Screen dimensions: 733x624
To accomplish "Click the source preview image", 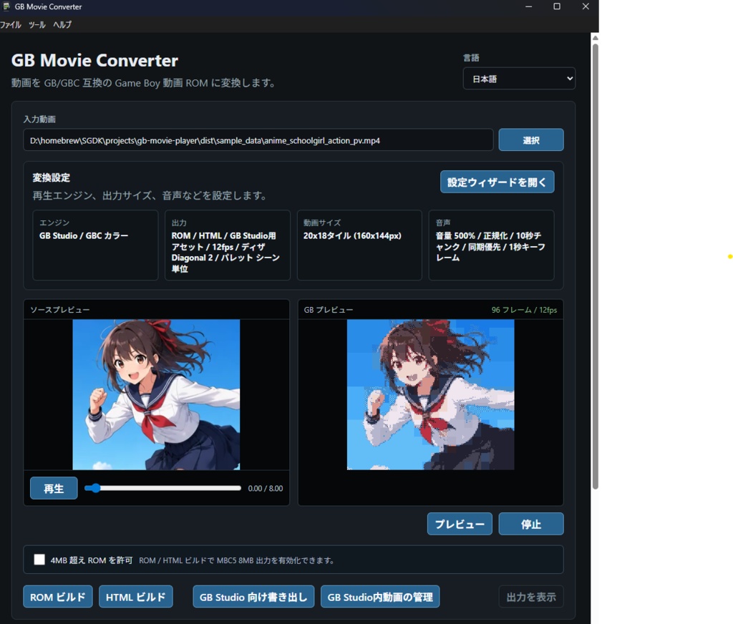I will [x=156, y=394].
